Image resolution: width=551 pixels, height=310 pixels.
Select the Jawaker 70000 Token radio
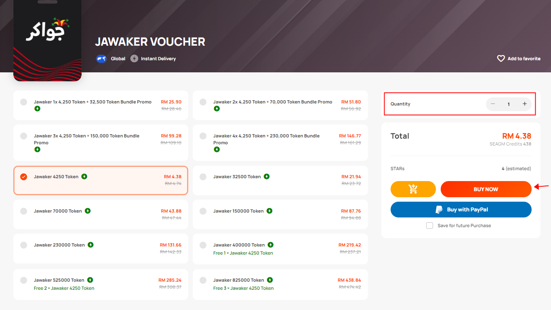point(24,211)
